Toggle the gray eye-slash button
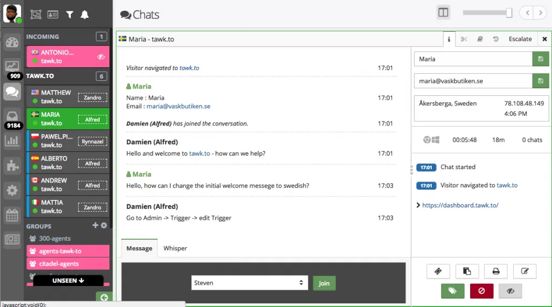This screenshot has height=307, width=552. [x=510, y=291]
